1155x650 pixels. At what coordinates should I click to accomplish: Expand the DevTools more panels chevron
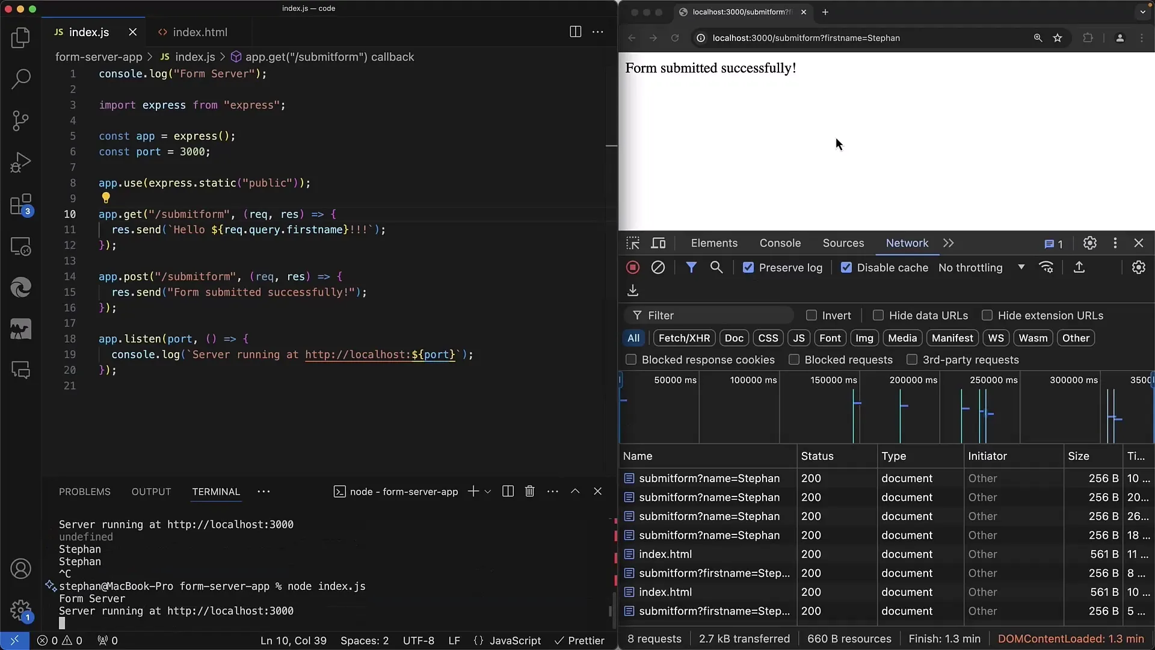point(949,243)
